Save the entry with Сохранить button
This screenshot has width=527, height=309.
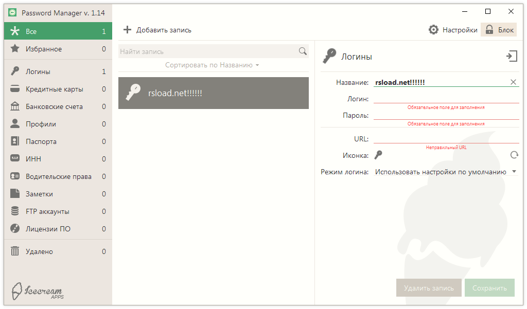pos(489,287)
